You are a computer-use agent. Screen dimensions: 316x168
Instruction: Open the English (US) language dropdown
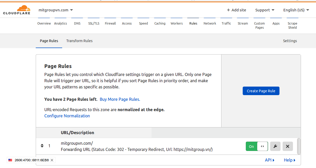[296, 10]
